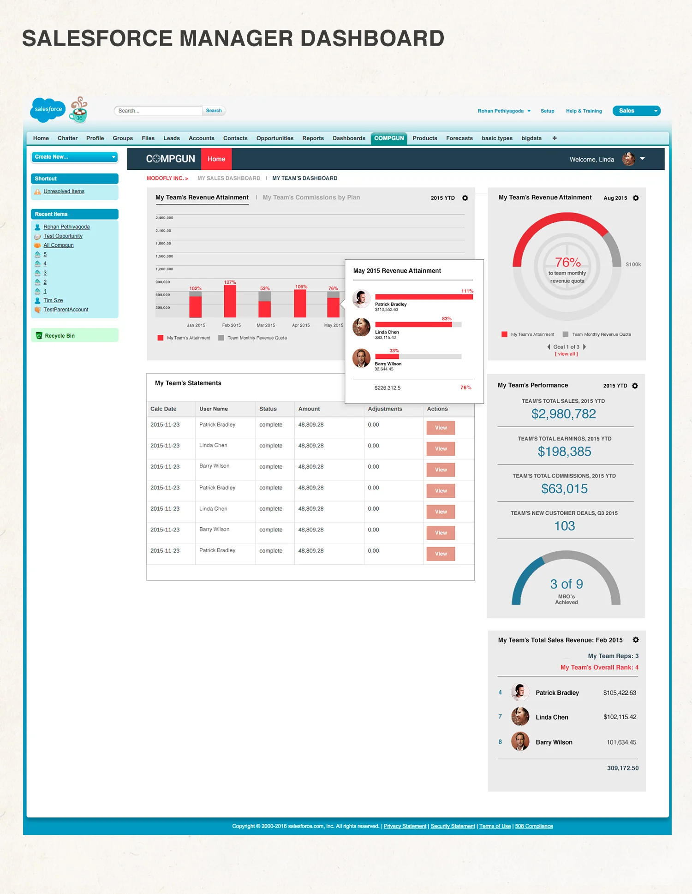Click user icon beside Rohan Pethiyagoda recent item

[38, 227]
